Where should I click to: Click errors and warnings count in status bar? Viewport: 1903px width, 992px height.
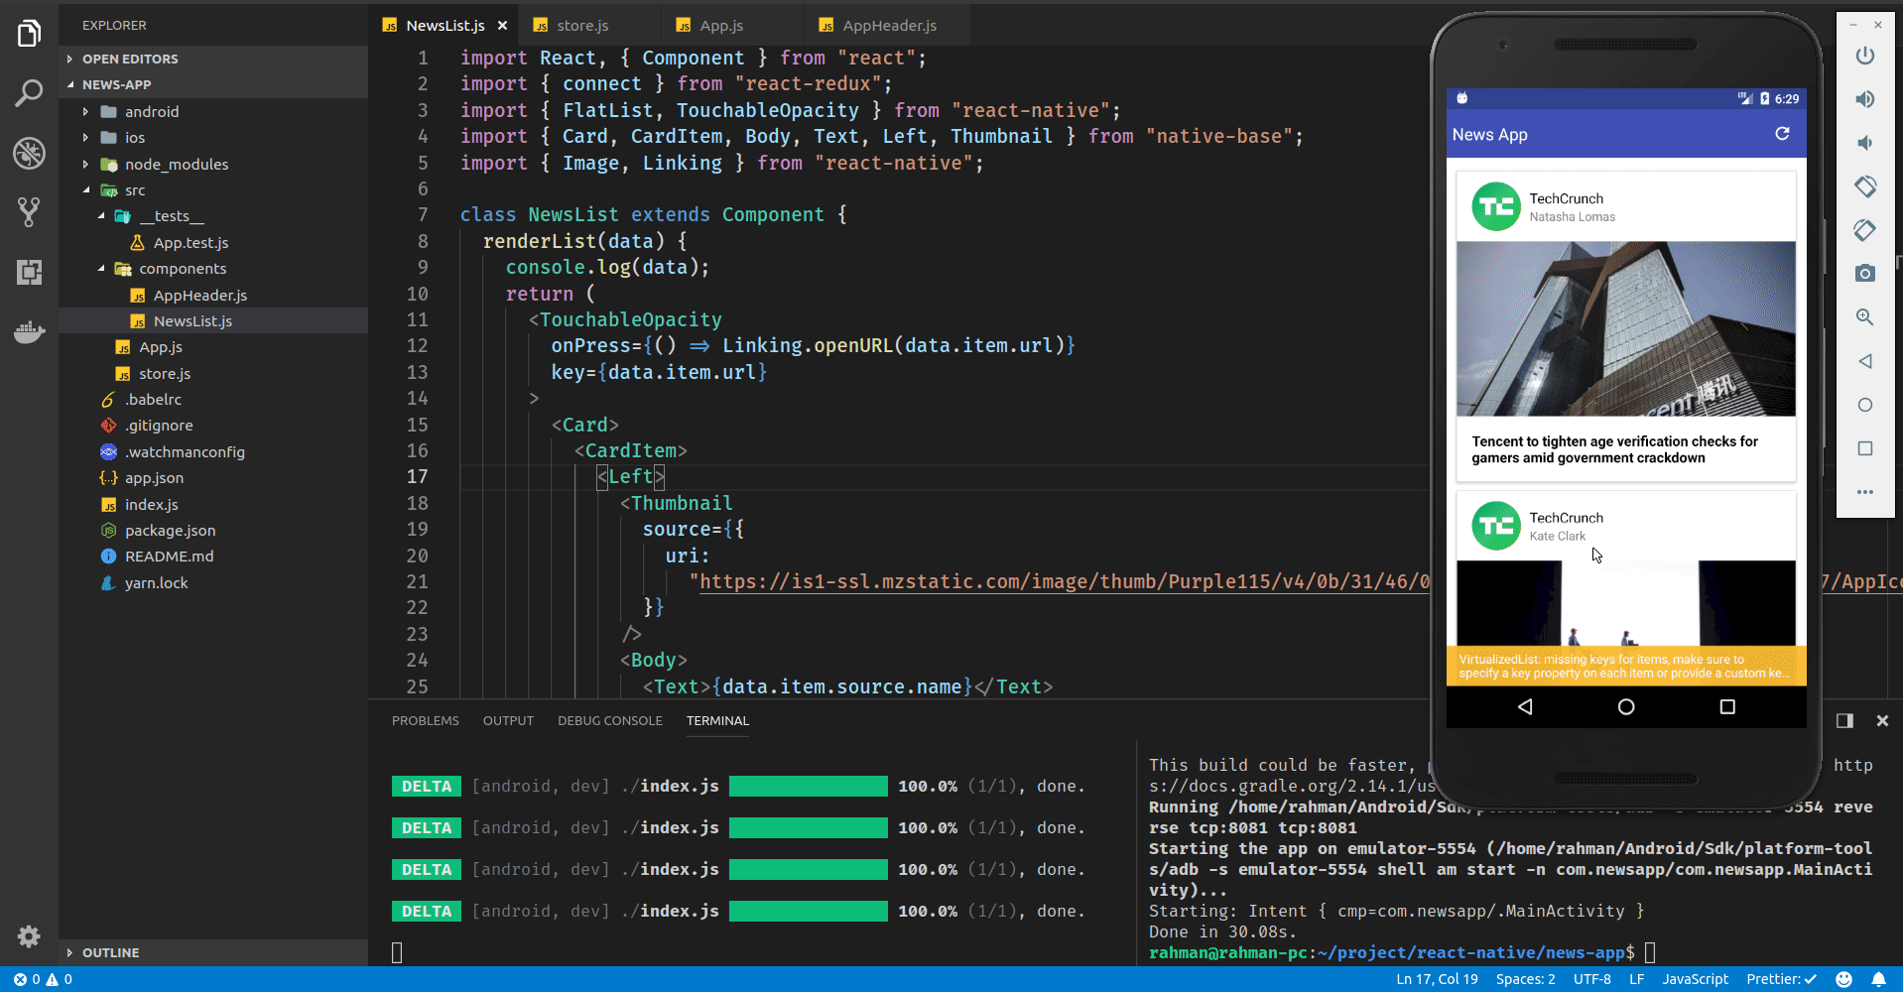pyautogui.click(x=43, y=979)
